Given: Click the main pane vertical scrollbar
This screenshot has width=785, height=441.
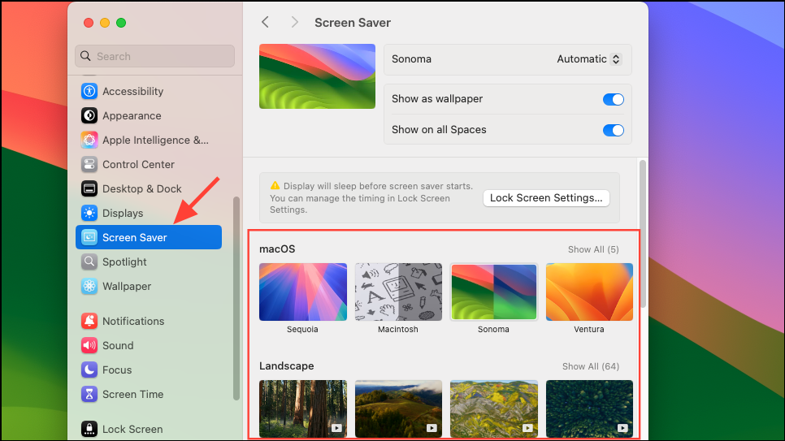Looking at the screenshot, I should pyautogui.click(x=642, y=234).
